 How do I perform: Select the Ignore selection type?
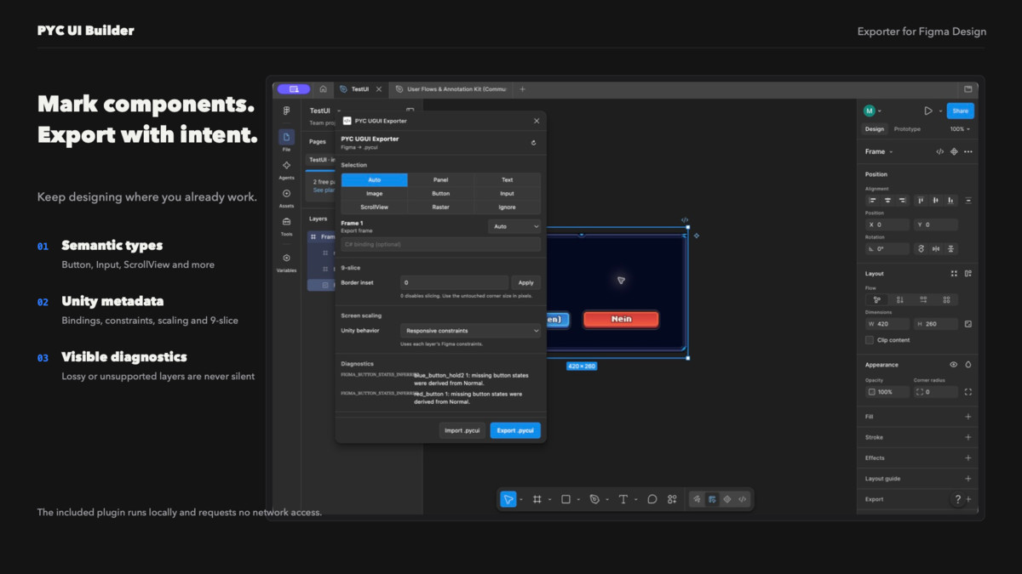(507, 207)
